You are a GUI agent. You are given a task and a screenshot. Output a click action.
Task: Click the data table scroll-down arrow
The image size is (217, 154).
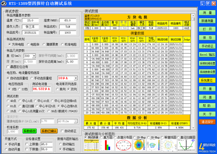tap(193, 128)
